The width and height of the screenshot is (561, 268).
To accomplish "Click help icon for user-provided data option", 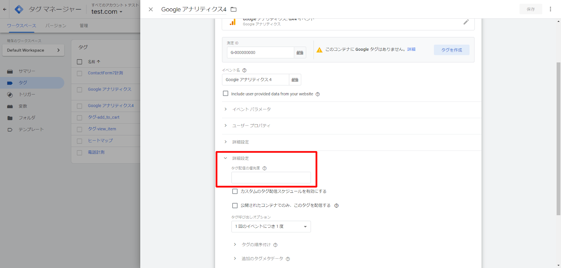I will point(318,94).
